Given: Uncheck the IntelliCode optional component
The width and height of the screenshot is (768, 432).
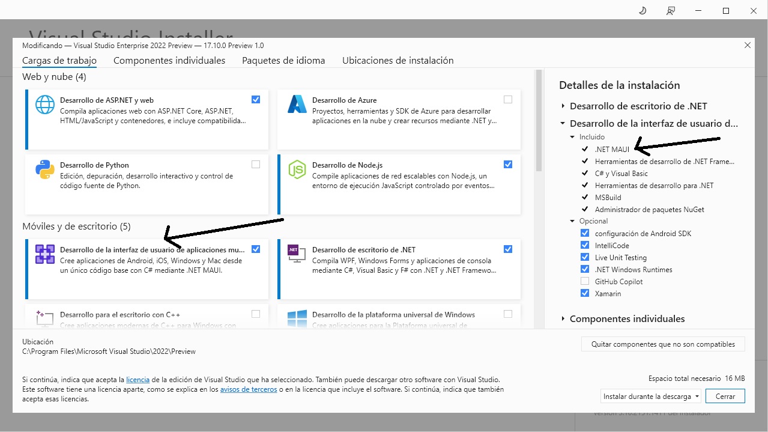Looking at the screenshot, I should coord(585,245).
